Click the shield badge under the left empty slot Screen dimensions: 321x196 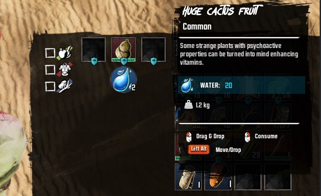pos(94,61)
